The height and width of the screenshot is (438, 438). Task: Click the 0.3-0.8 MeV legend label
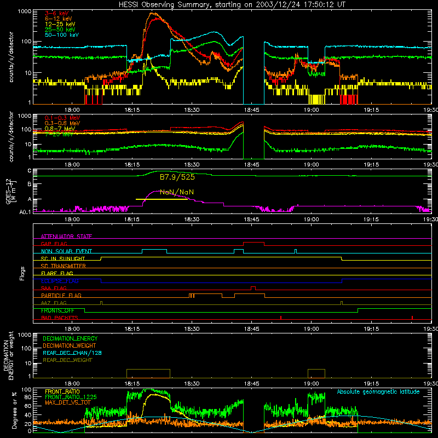coord(62,123)
